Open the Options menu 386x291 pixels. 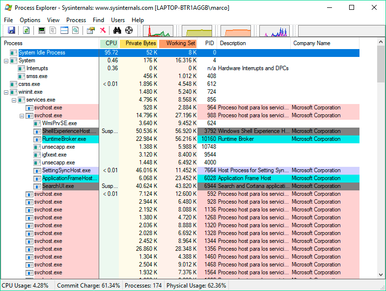[30, 20]
